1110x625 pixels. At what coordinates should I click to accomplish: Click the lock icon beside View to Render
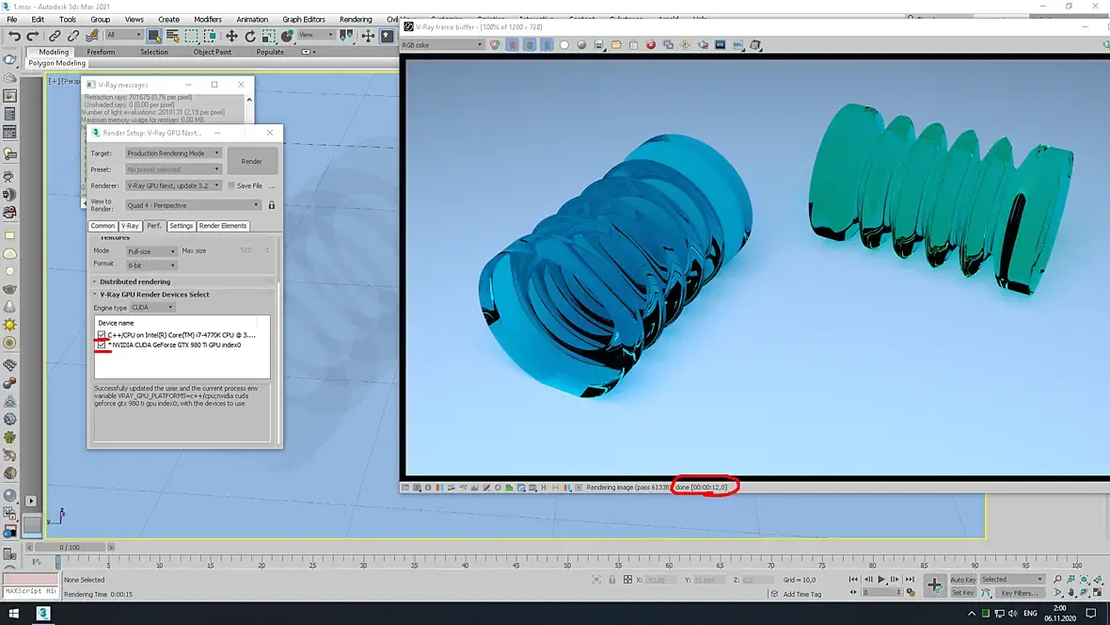click(x=272, y=205)
